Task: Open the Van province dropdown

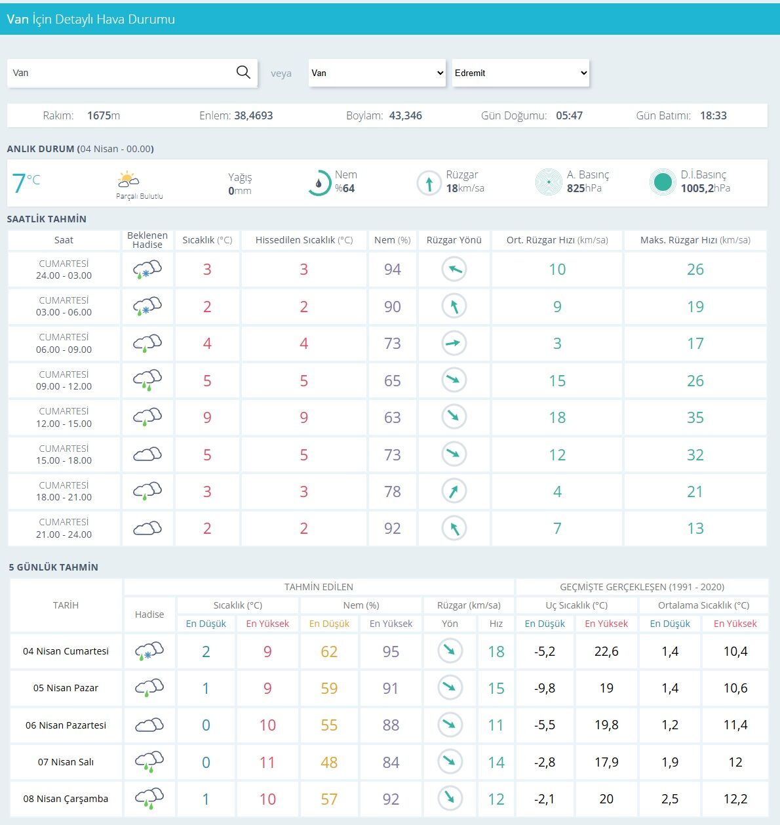Action: [x=377, y=73]
